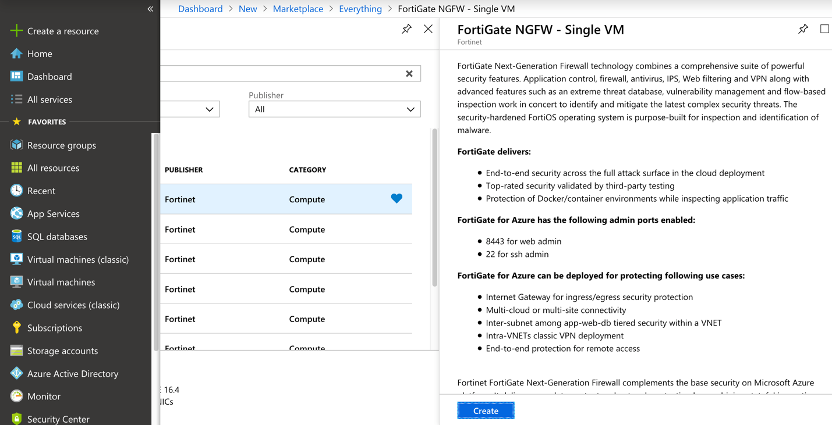832x425 pixels.
Task: Click 'FortiGate delivers:' heading
Action: coord(494,152)
